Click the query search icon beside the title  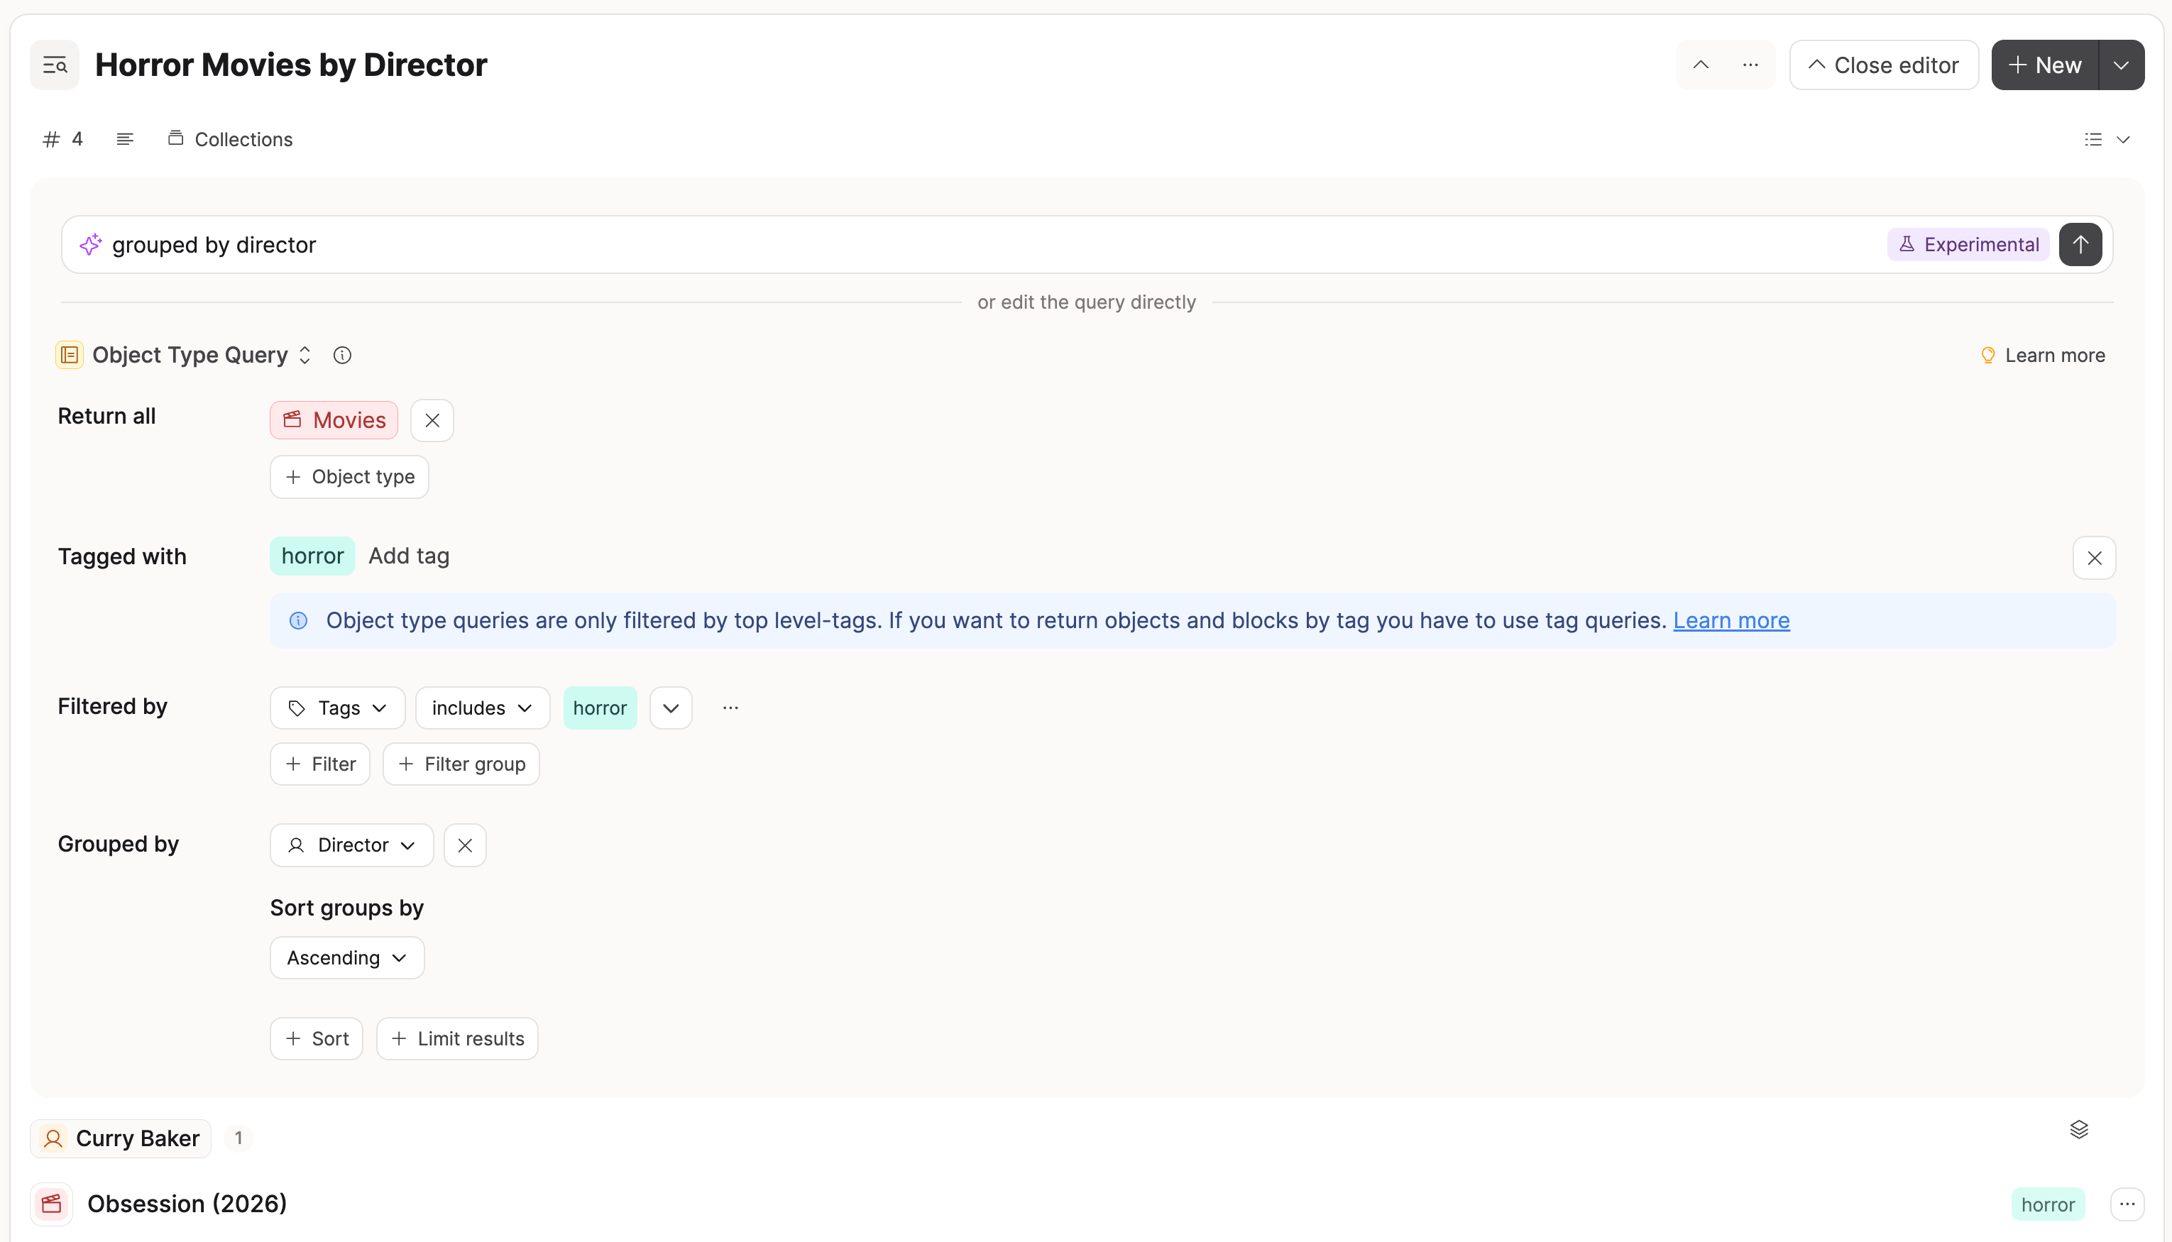[55, 65]
